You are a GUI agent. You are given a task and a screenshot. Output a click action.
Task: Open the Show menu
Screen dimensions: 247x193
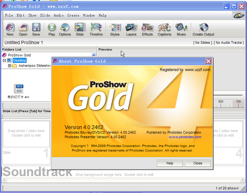(32, 15)
